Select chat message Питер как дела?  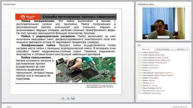(x=152, y=63)
